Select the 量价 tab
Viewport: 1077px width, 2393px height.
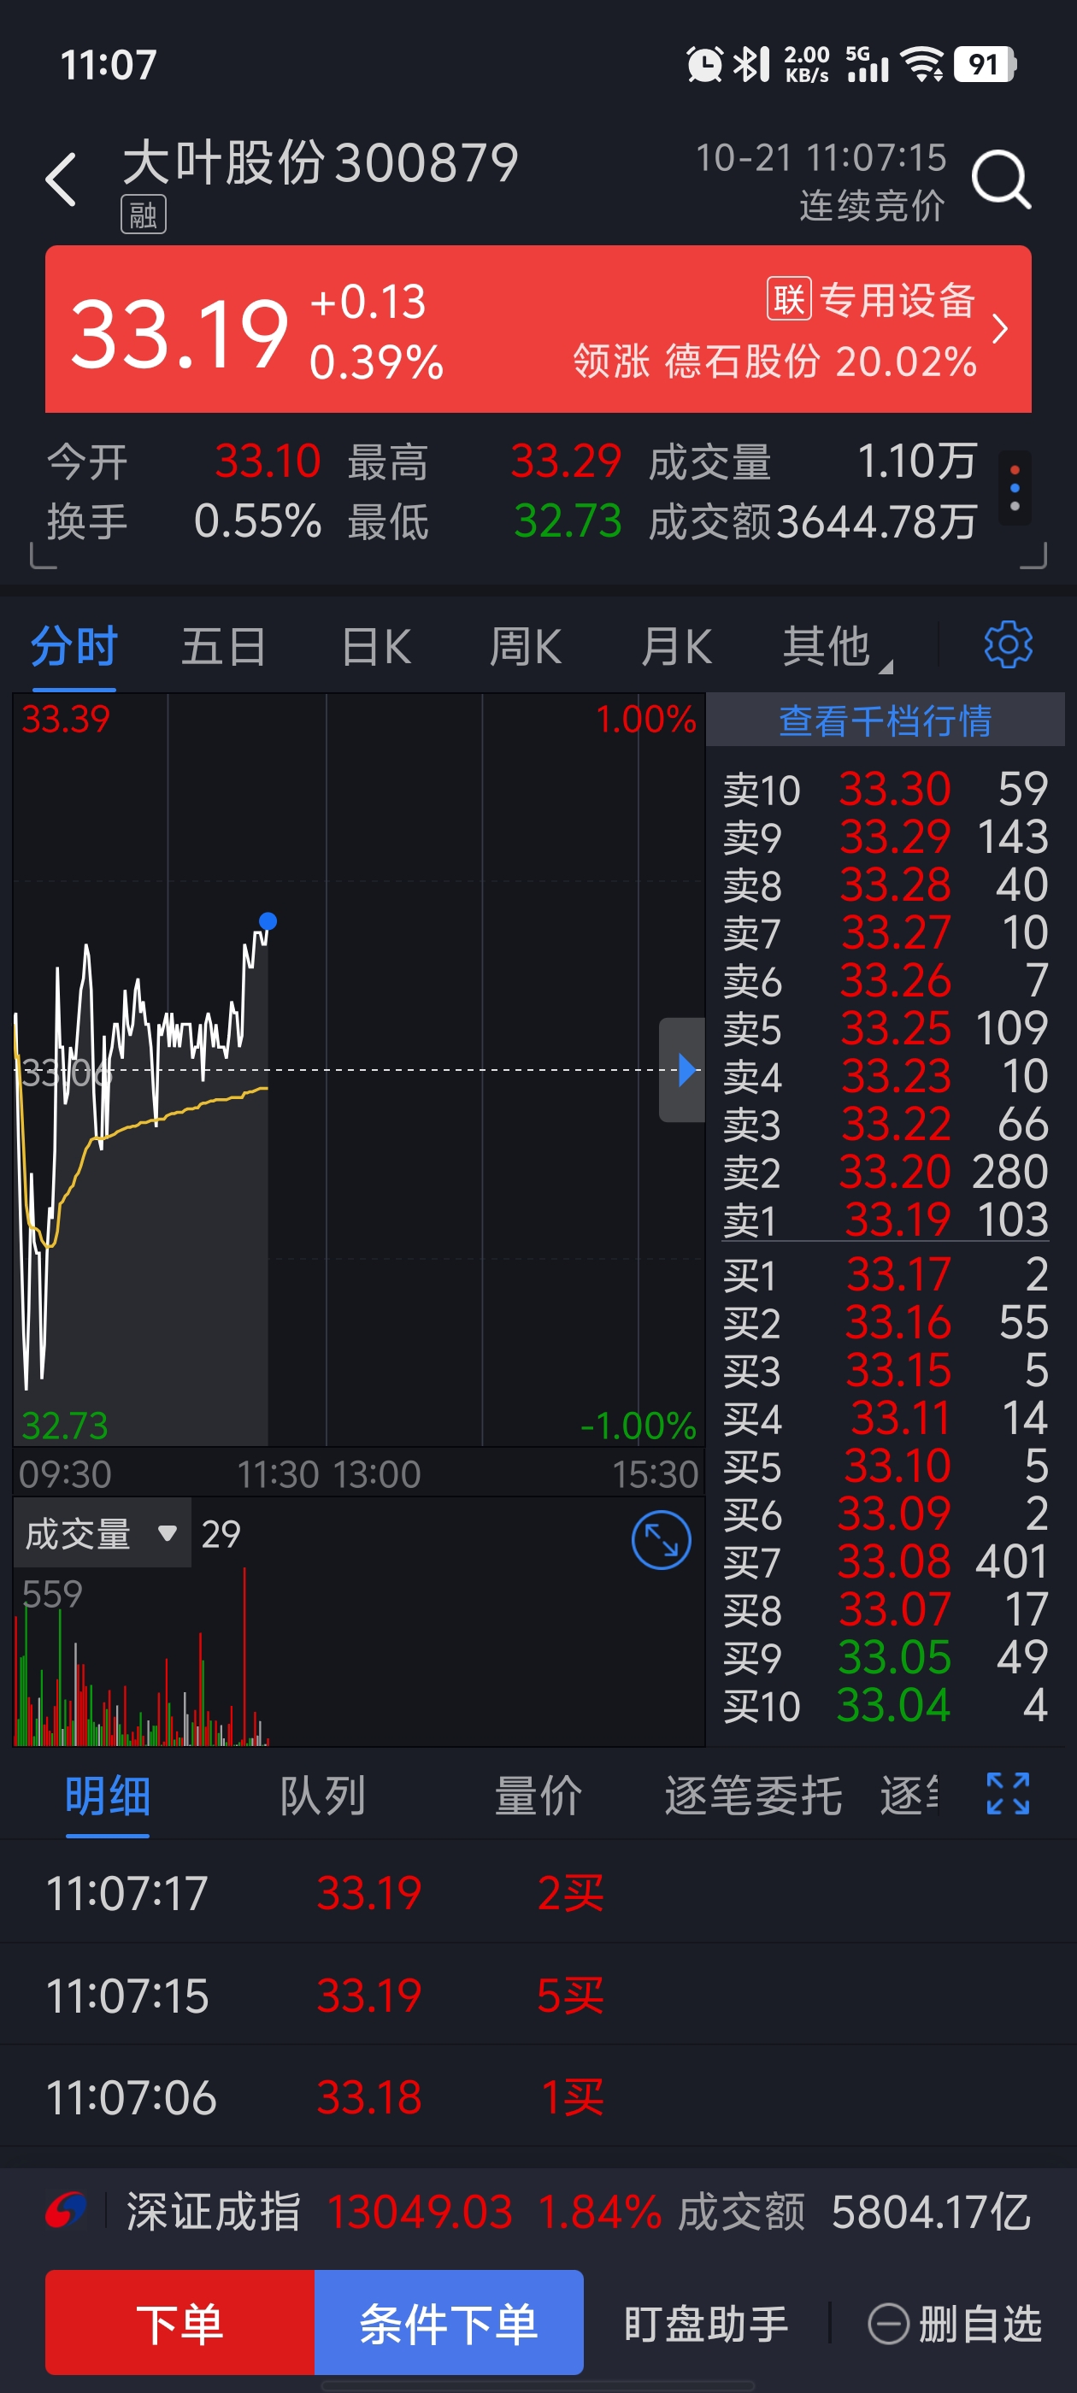538,1796
